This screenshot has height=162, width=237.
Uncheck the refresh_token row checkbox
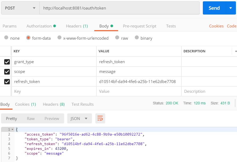coord(7,82)
